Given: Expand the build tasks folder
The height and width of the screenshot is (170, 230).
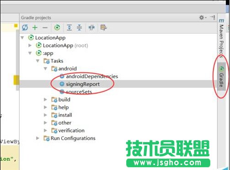Looking at the screenshot, I should 45,100.
